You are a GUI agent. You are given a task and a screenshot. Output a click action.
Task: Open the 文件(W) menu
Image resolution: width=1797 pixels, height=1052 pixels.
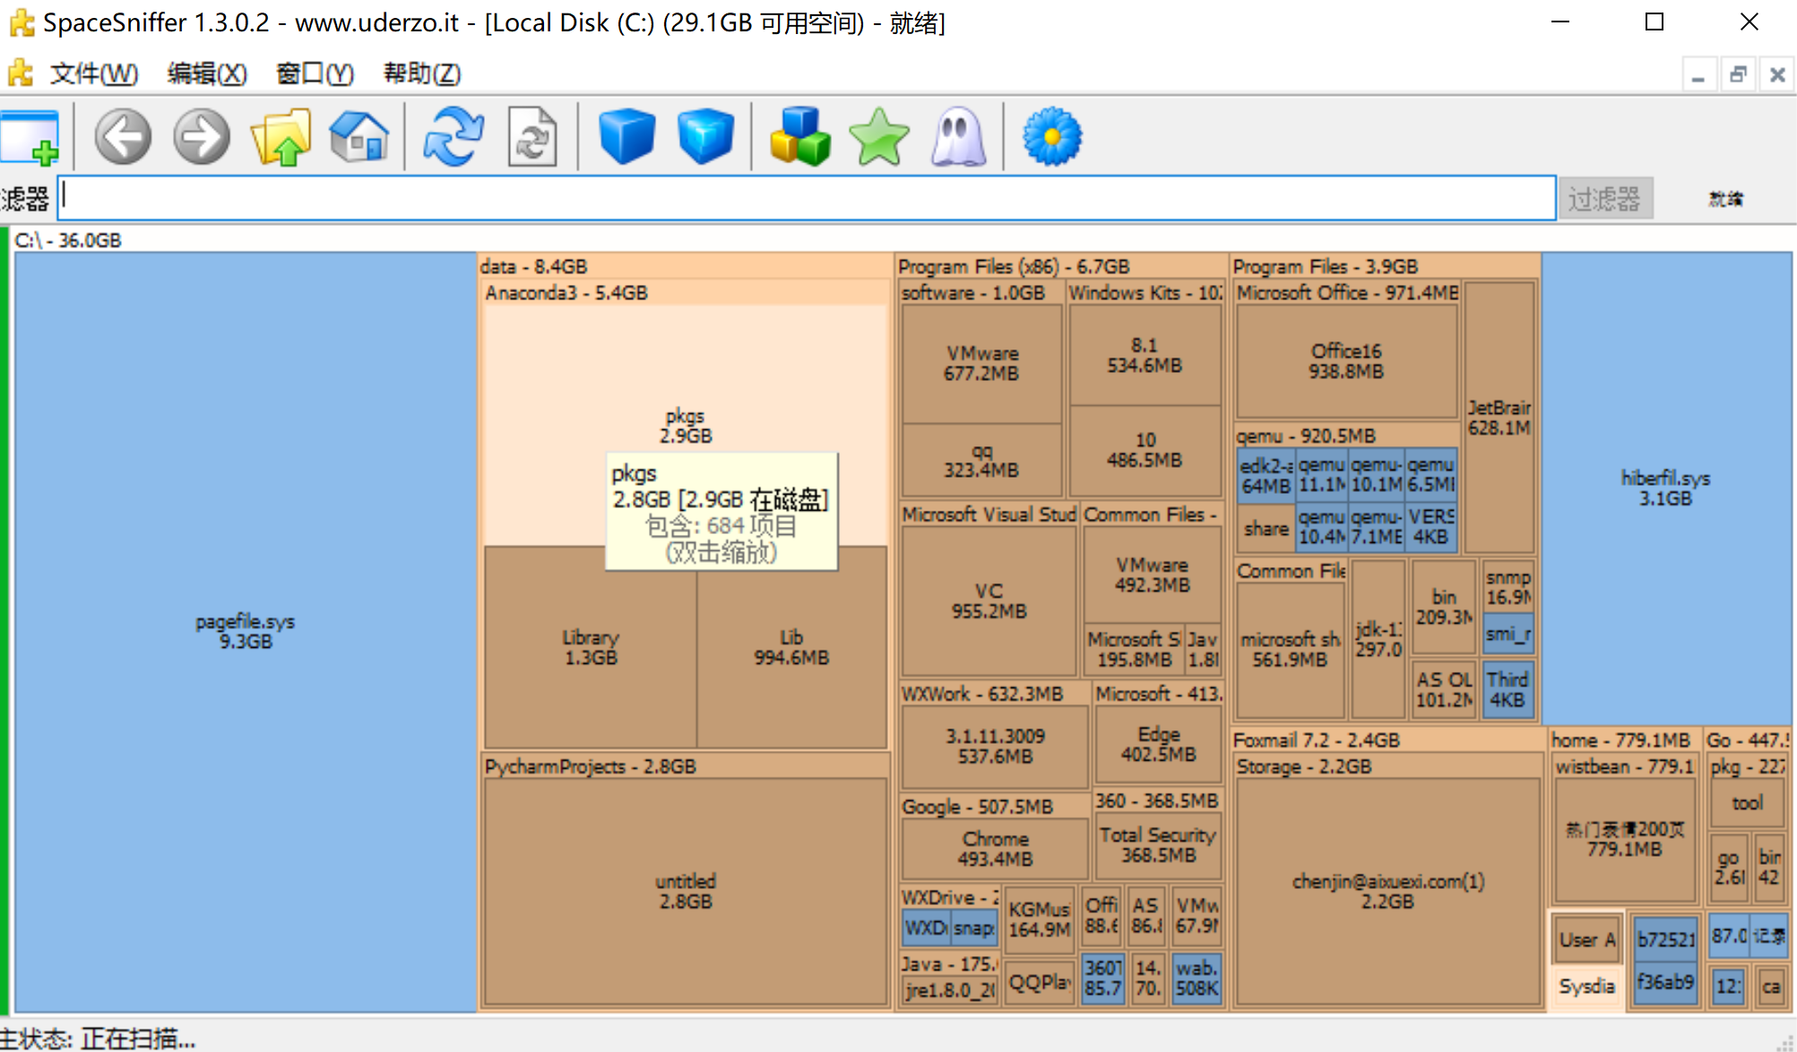[94, 73]
